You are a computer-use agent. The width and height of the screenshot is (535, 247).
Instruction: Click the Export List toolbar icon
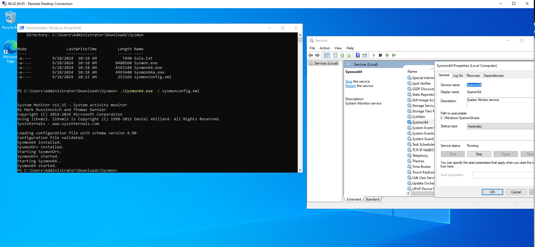[x=349, y=55]
